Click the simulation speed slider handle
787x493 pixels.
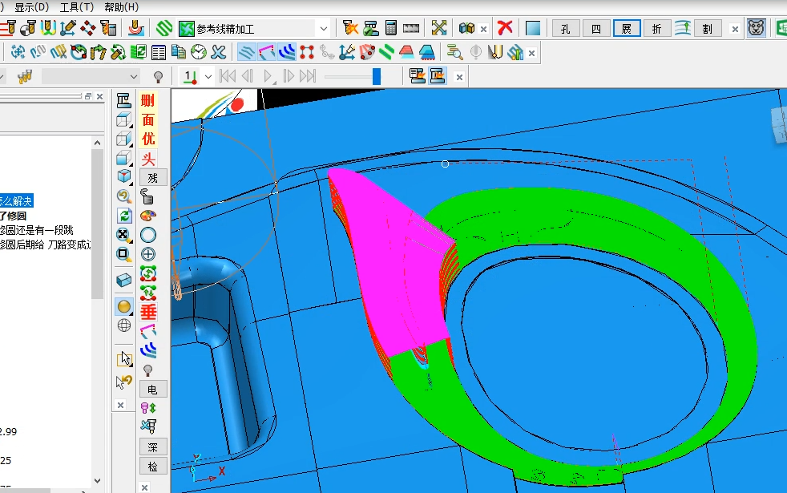377,77
